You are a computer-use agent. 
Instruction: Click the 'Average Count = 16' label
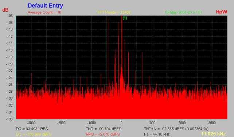(x=44, y=12)
